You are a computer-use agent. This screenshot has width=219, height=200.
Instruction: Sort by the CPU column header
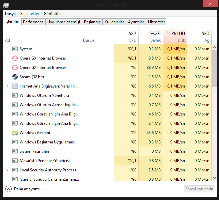pos(126,37)
